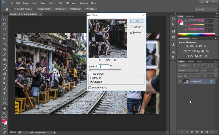The height and width of the screenshot is (135, 219).
Task: Click the Brightness/Contrast adjustment icon
Action: tap(187, 46)
